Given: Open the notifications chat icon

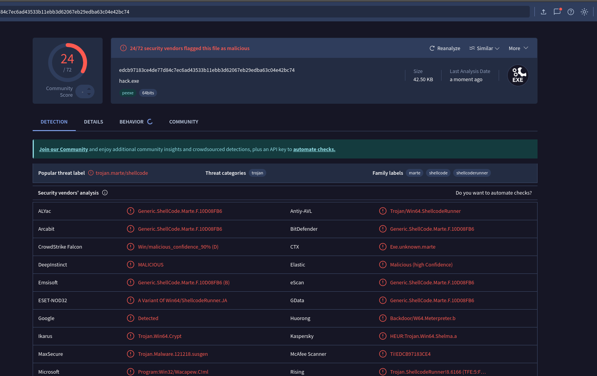Looking at the screenshot, I should [557, 12].
